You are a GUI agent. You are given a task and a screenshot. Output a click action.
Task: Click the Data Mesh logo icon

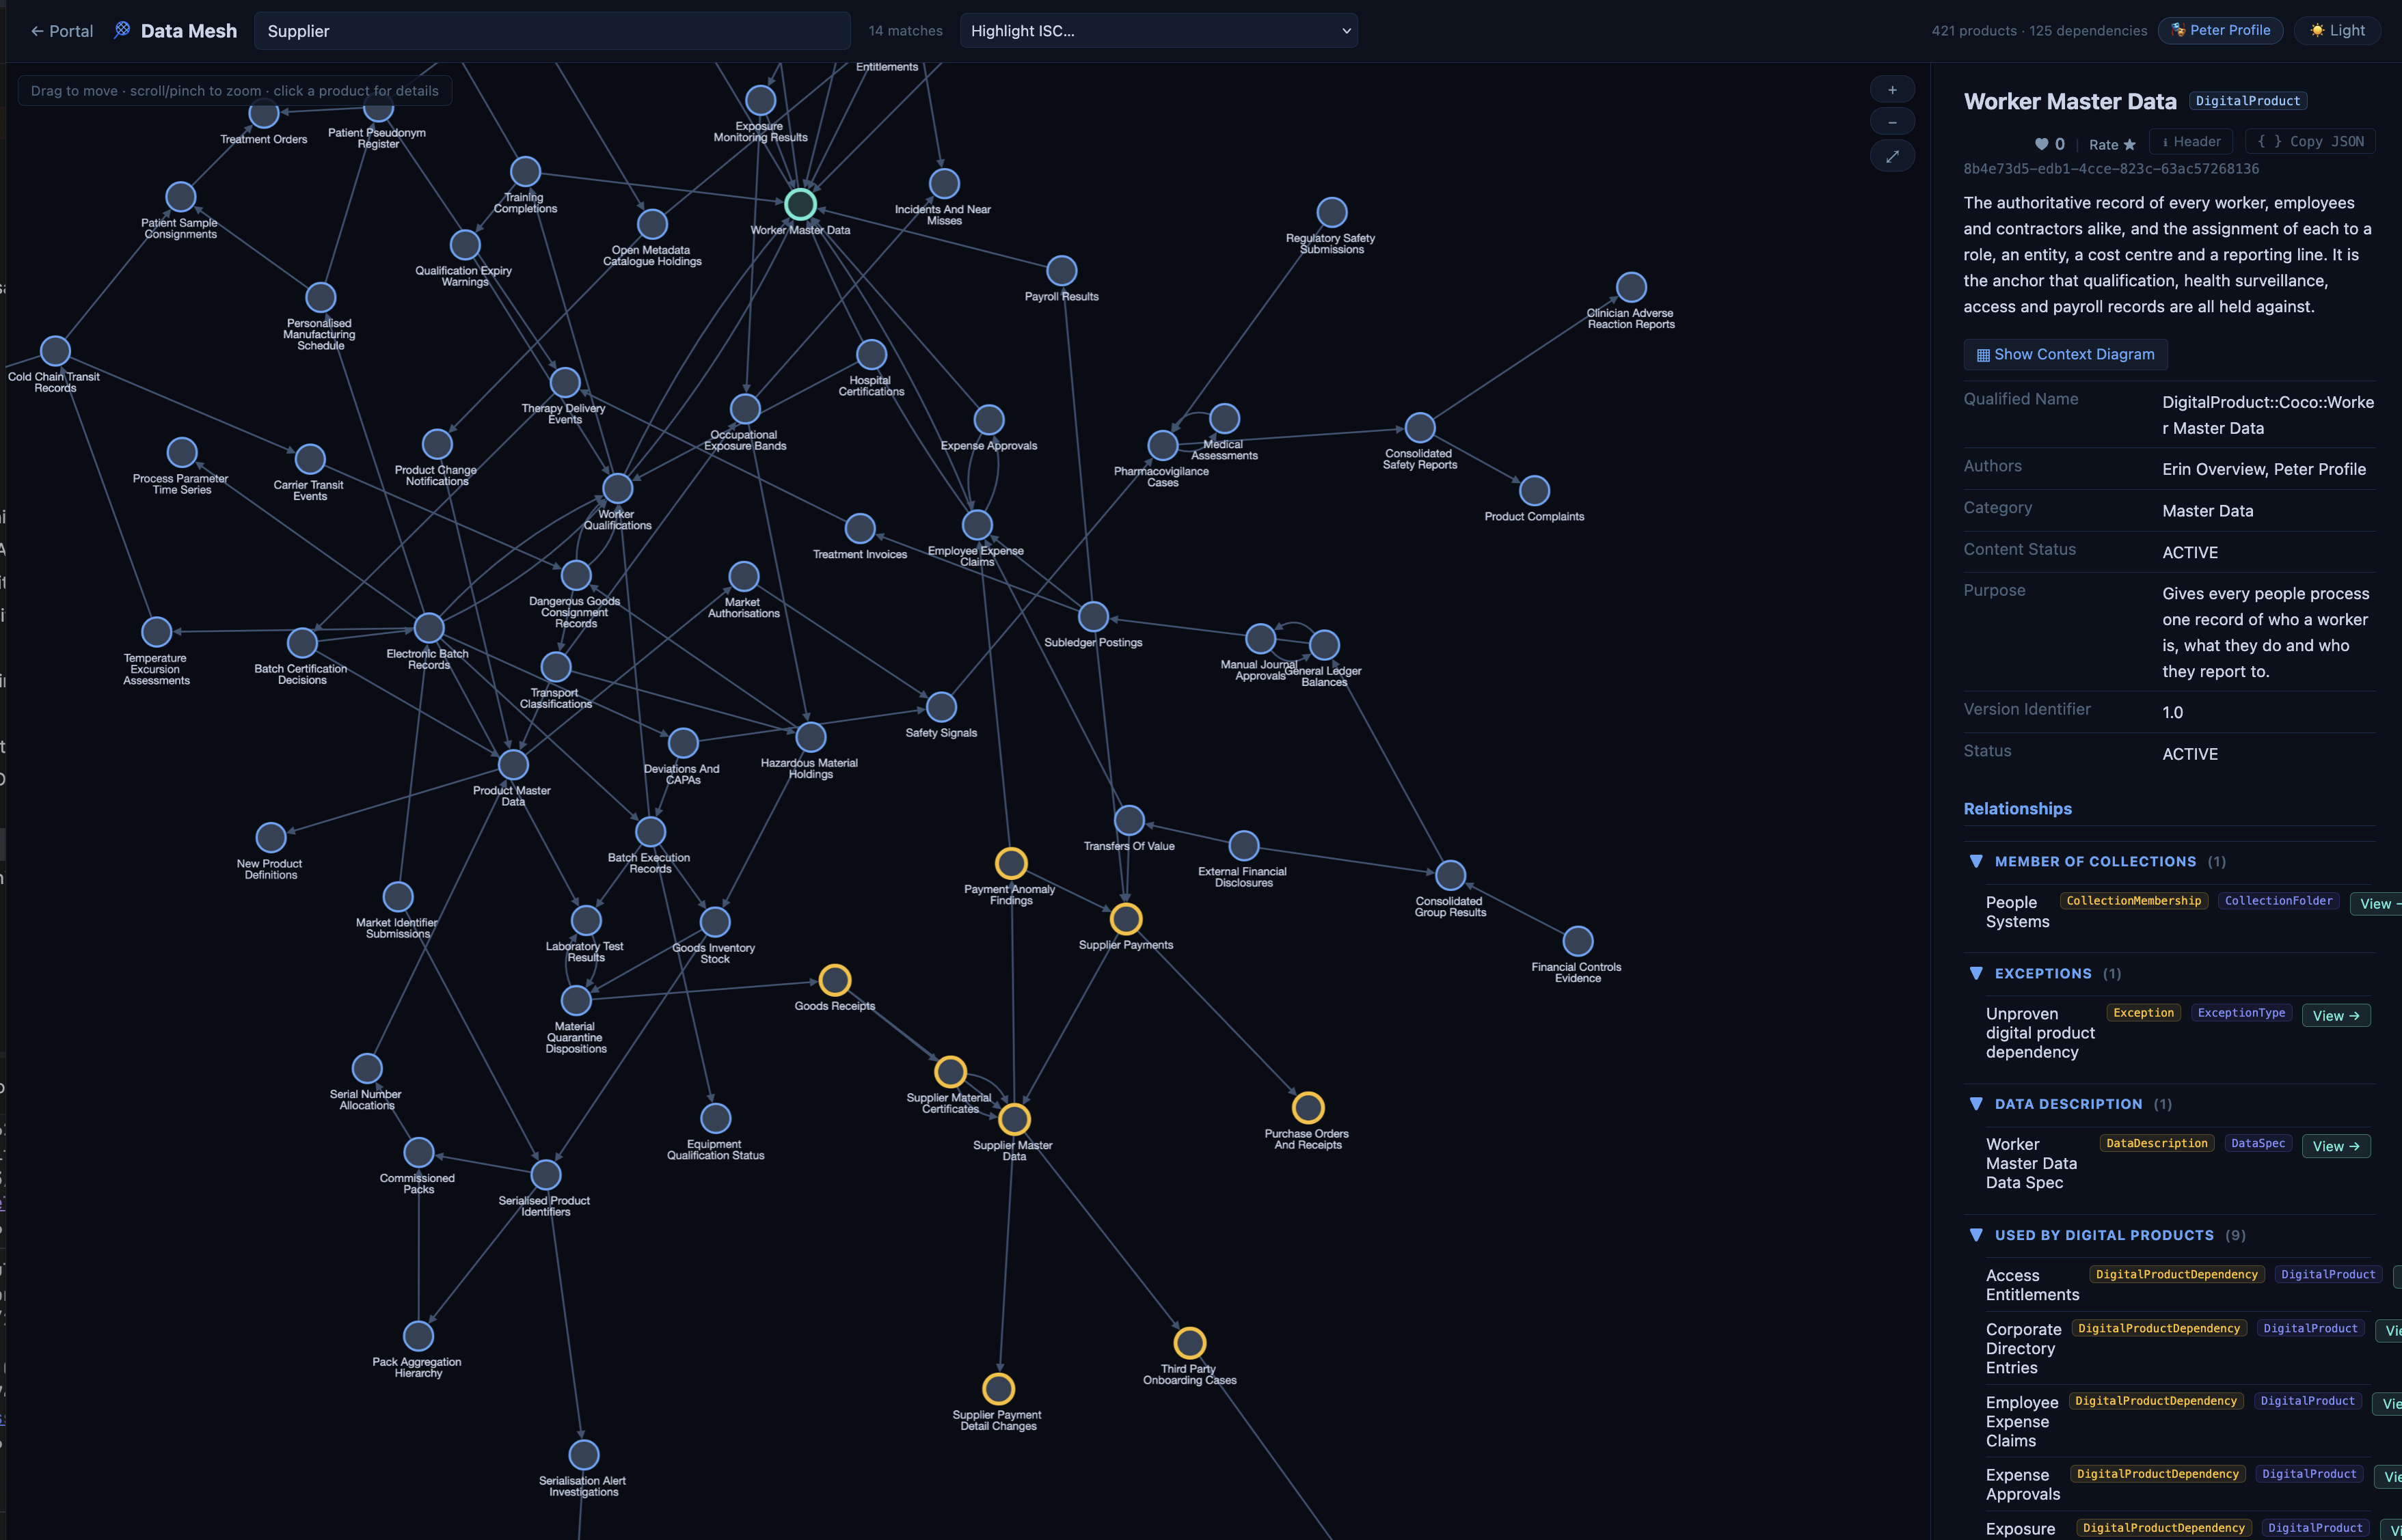122,30
